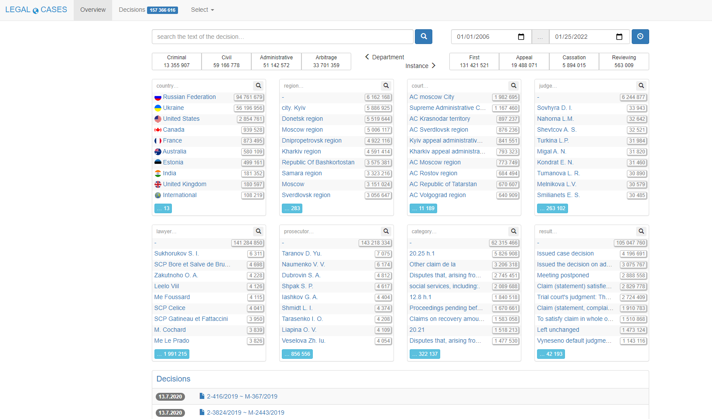The width and height of the screenshot is (712, 419).
Task: Filter by Administrative department
Action: 276,61
